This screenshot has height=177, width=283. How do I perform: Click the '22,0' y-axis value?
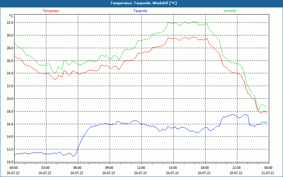10,86
